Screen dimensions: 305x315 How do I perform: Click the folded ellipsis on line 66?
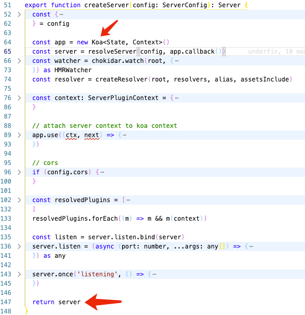pos(177,61)
